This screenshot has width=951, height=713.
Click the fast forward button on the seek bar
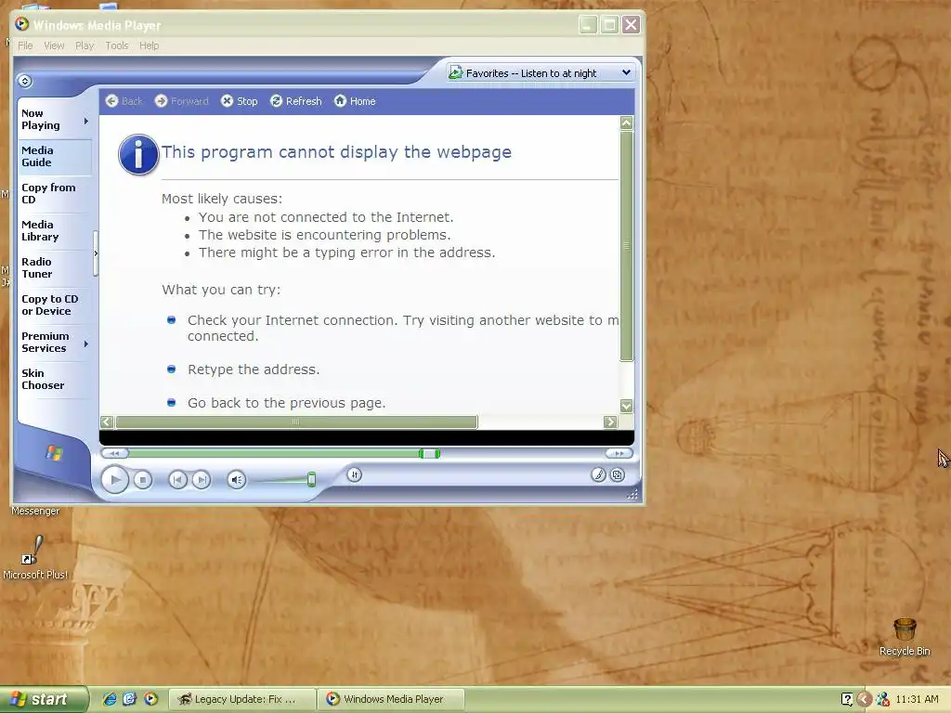(619, 453)
